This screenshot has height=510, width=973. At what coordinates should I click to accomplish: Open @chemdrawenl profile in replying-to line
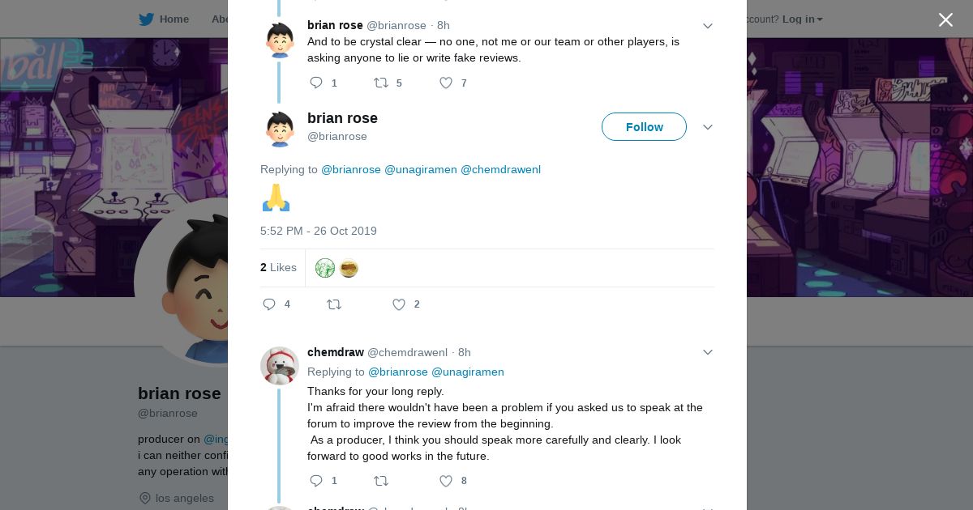point(500,169)
